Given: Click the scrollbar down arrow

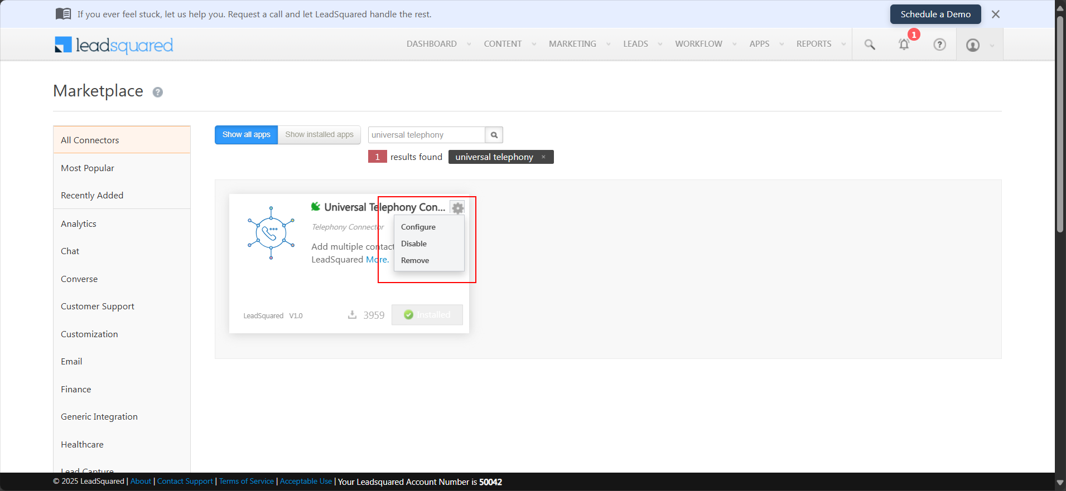Looking at the screenshot, I should pos(1060,483).
